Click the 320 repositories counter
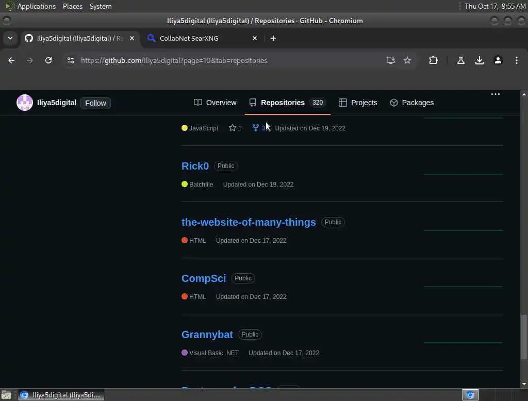 point(317,103)
